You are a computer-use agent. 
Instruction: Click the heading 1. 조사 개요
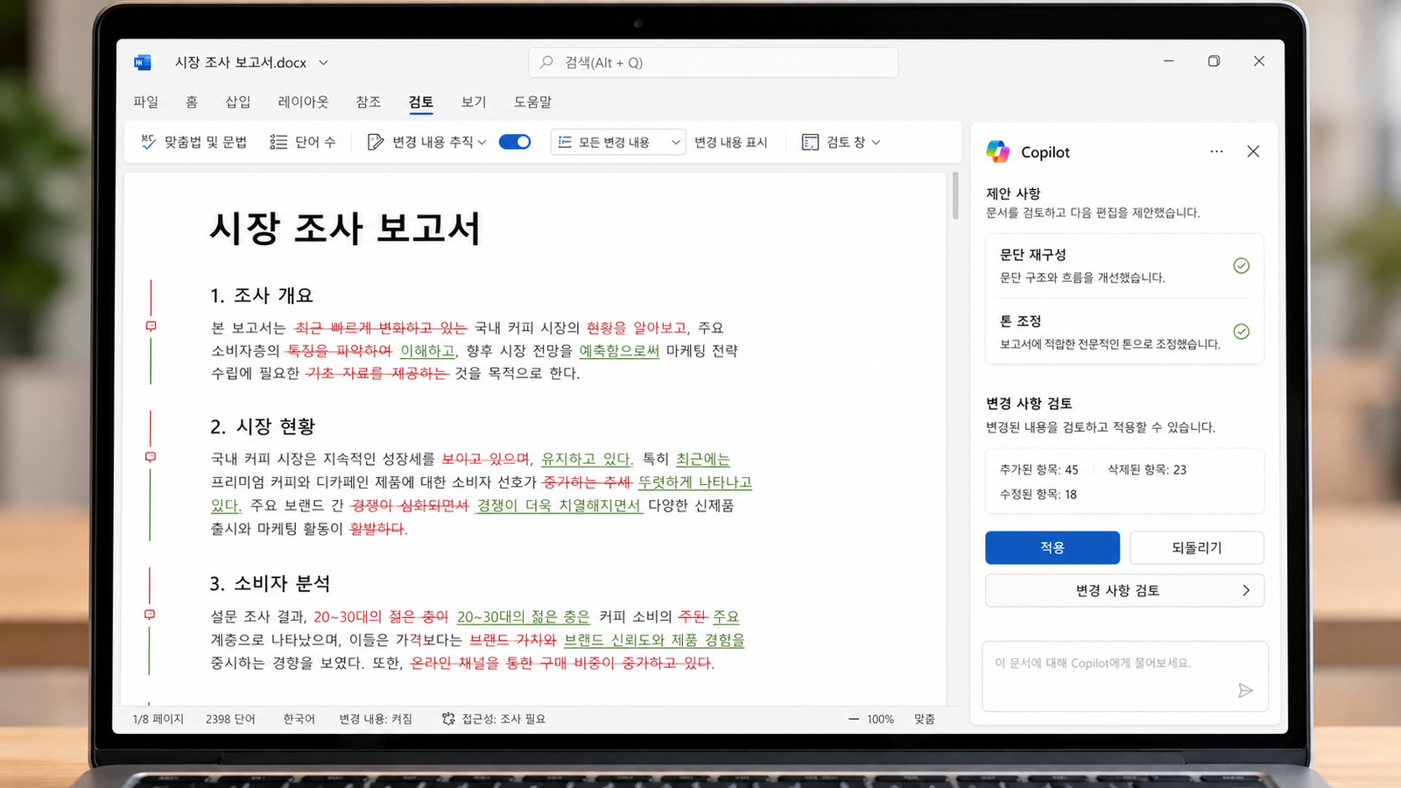pyautogui.click(x=261, y=295)
